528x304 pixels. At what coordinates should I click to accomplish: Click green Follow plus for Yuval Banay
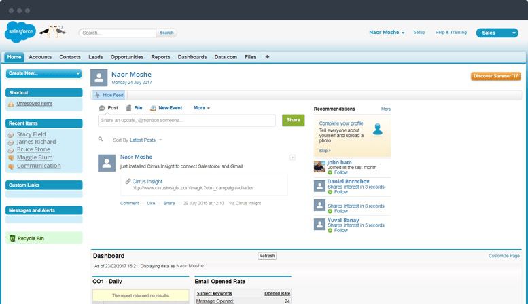[330, 230]
